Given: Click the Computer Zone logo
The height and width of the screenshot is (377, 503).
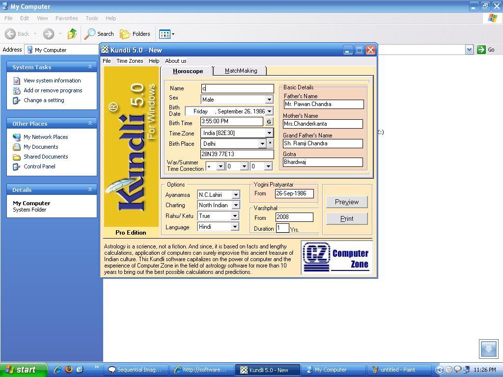Looking at the screenshot, I should [x=336, y=257].
